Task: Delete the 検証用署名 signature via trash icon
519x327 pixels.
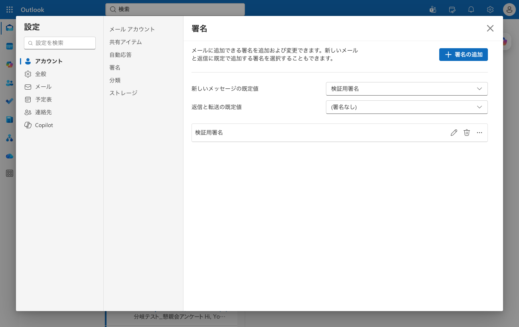Action: (x=467, y=133)
